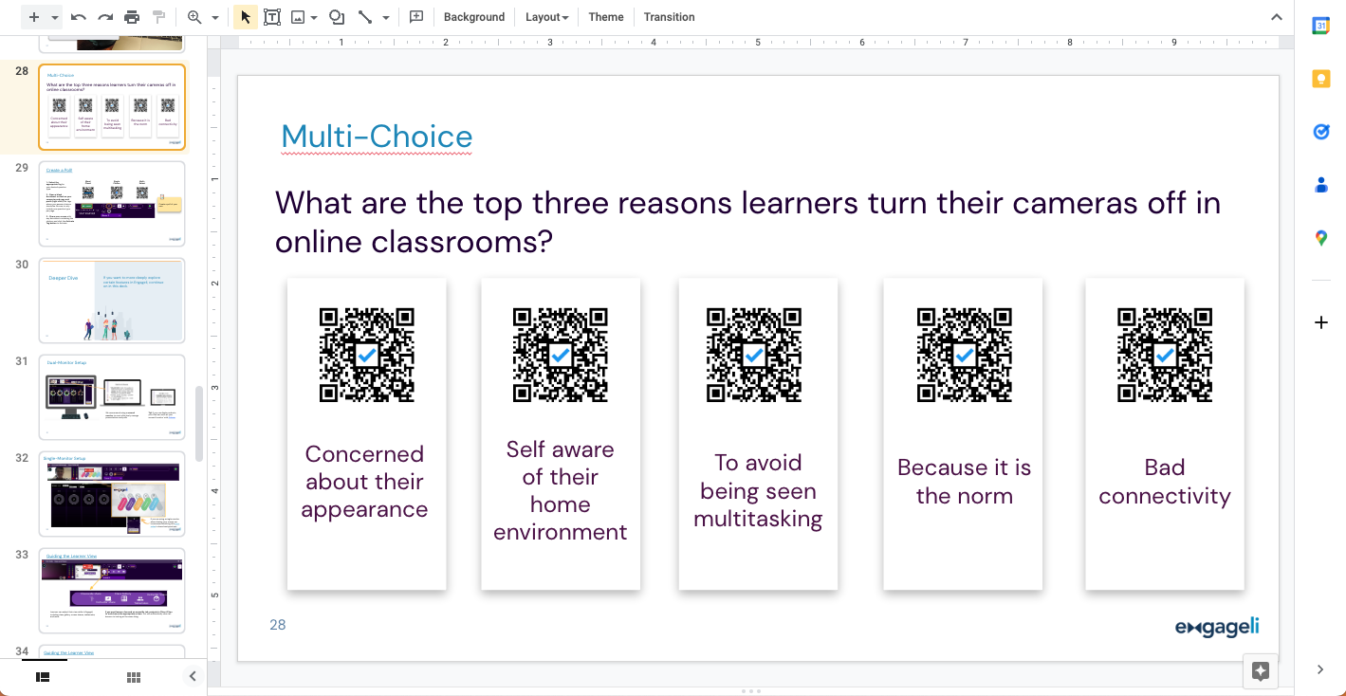Screen dimensions: 1346x696
Task: Open the Zoom level dropdown arrow
Action: pyautogui.click(x=215, y=17)
